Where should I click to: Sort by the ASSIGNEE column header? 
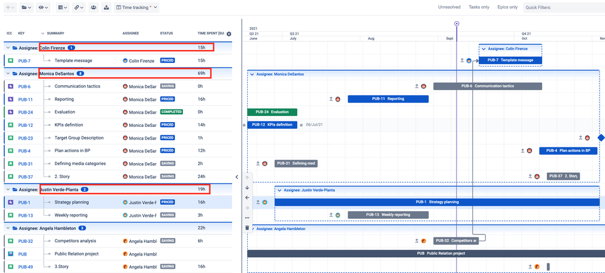[x=130, y=33]
